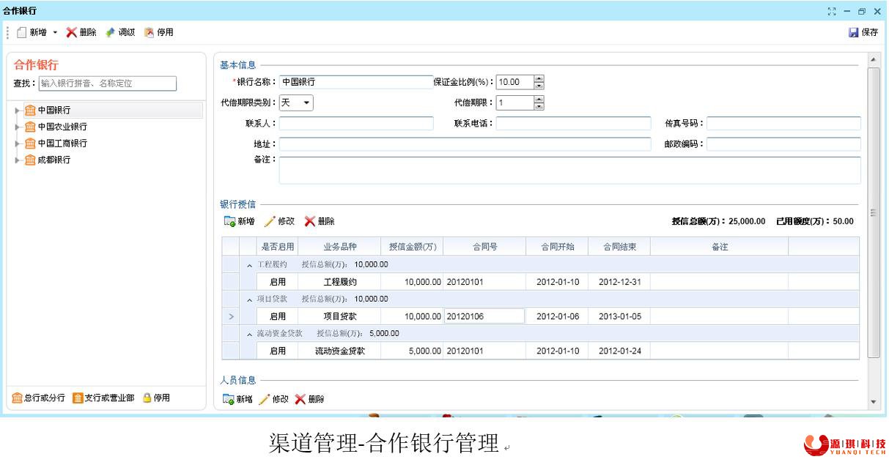Click the 调级 toolbar button
Image resolution: width=889 pixels, height=462 pixels.
click(120, 32)
